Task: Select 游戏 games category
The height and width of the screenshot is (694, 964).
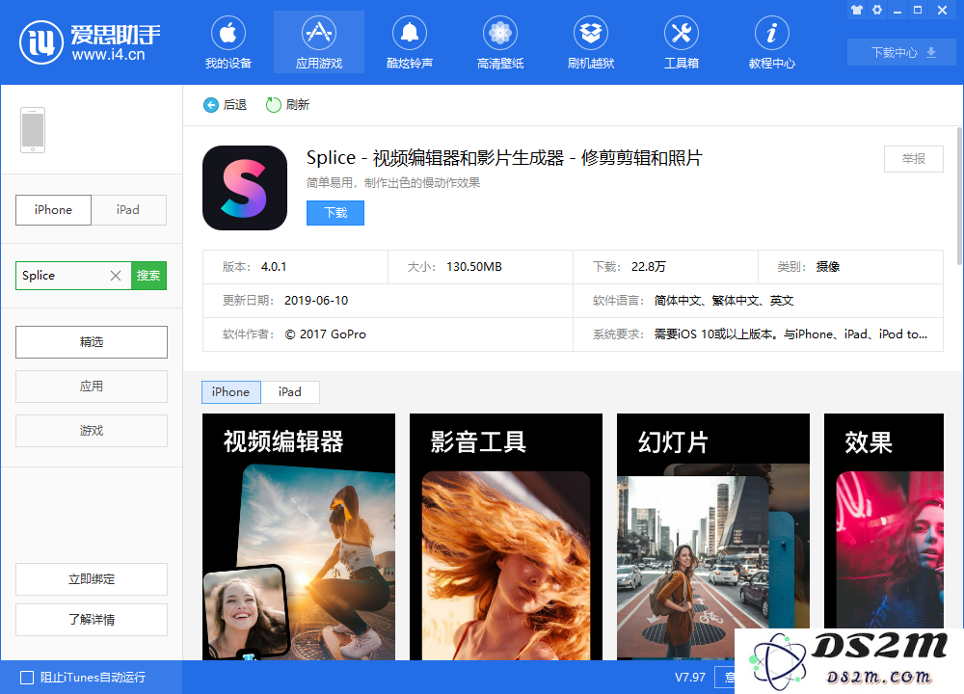Action: pos(92,430)
